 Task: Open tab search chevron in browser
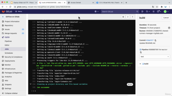(169, 3)
